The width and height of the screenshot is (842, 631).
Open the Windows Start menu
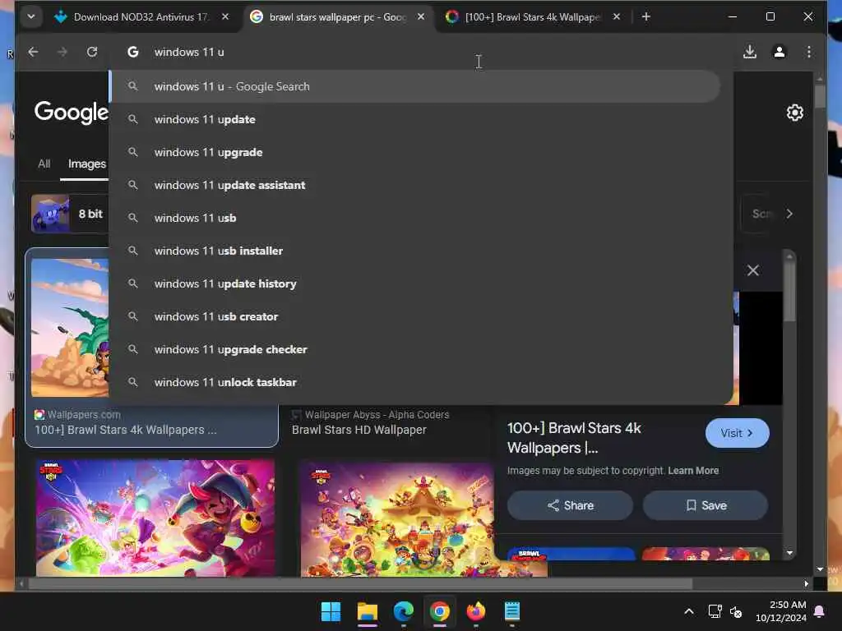click(331, 611)
